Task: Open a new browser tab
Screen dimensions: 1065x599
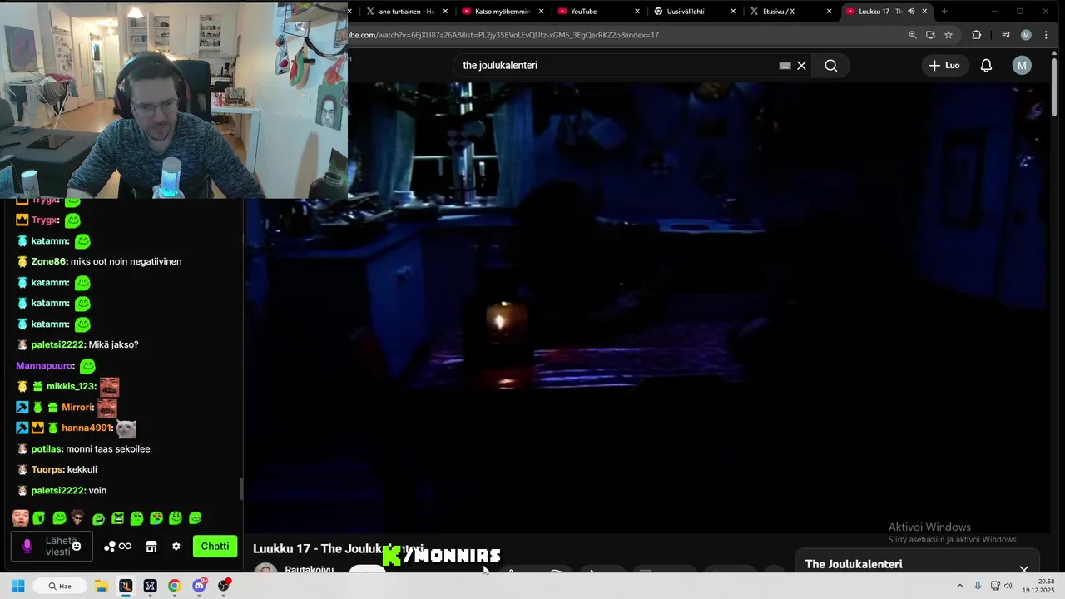Action: pyautogui.click(x=944, y=12)
